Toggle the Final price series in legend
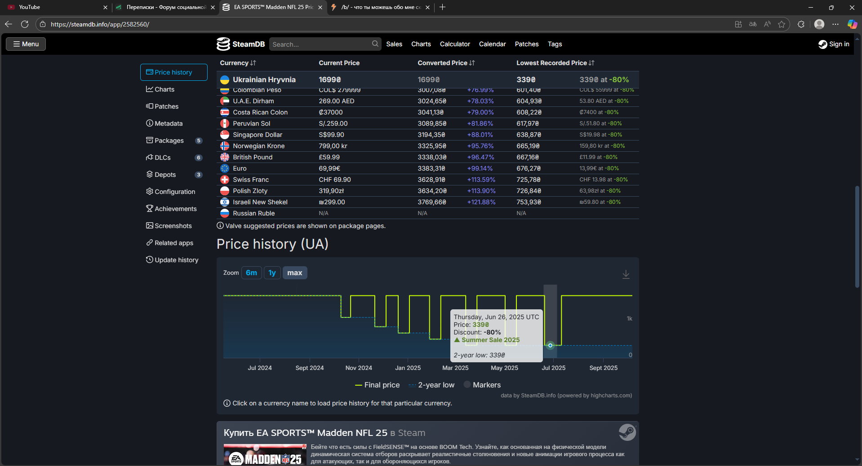 (x=377, y=385)
